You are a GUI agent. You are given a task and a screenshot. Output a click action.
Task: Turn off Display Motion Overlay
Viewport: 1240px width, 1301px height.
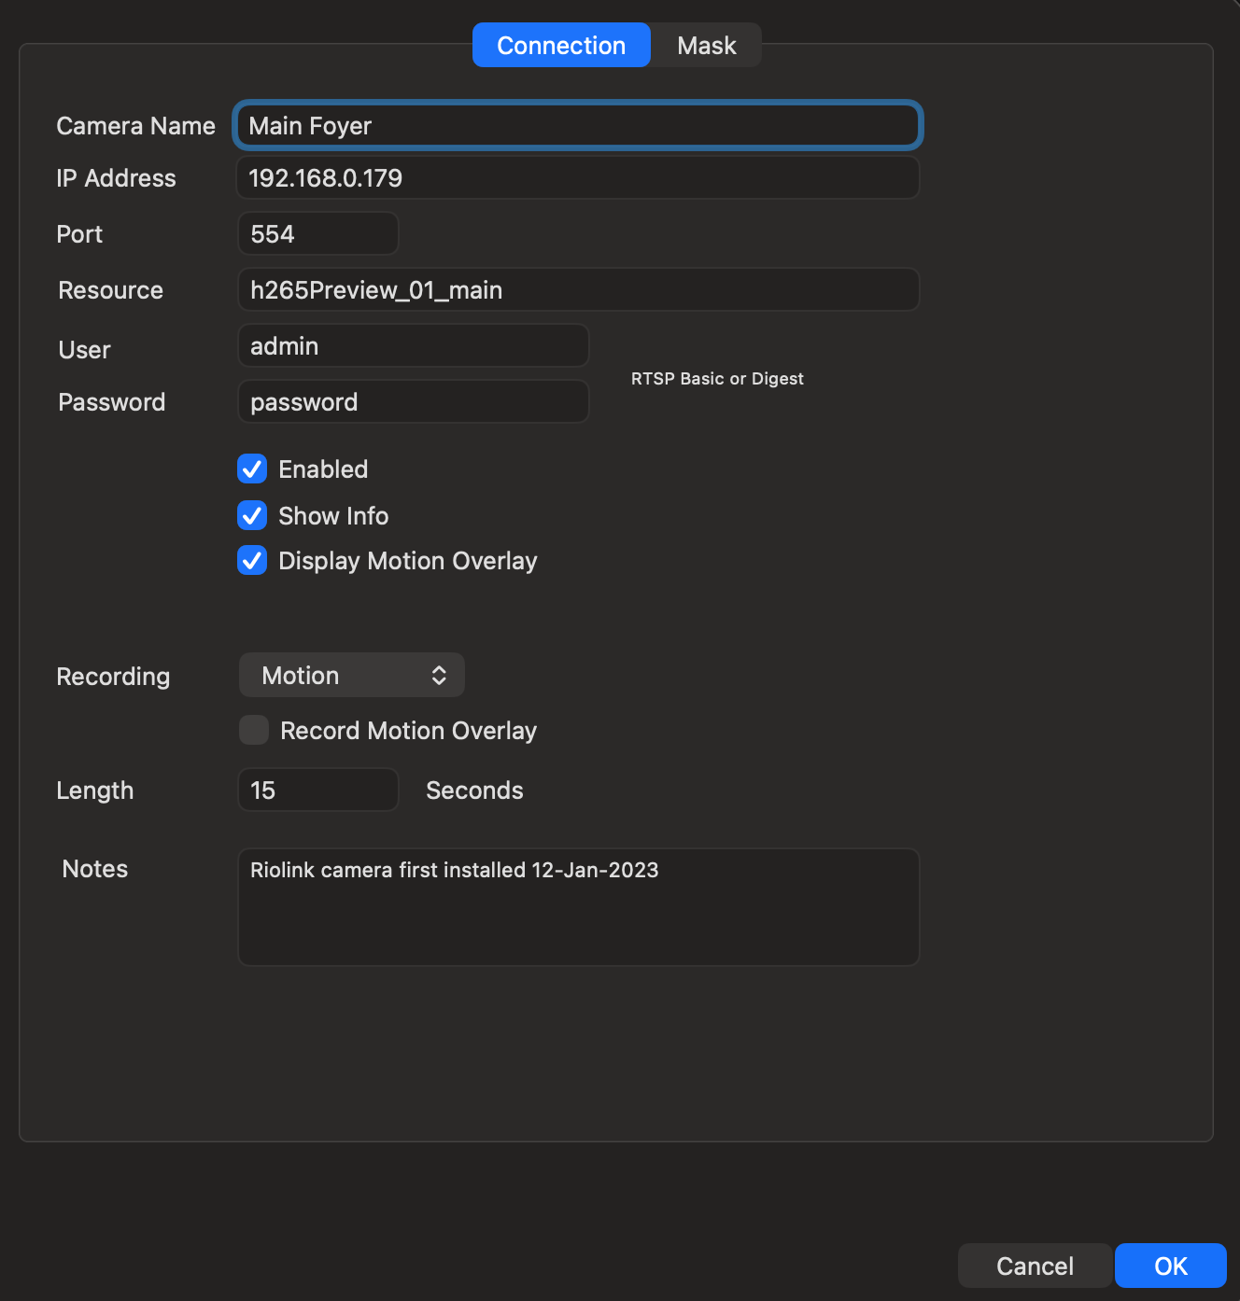click(x=252, y=560)
